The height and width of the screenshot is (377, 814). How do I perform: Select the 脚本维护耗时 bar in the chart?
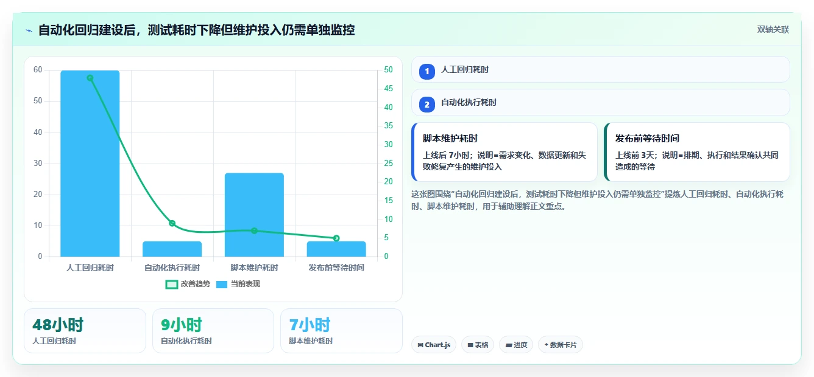(x=254, y=215)
